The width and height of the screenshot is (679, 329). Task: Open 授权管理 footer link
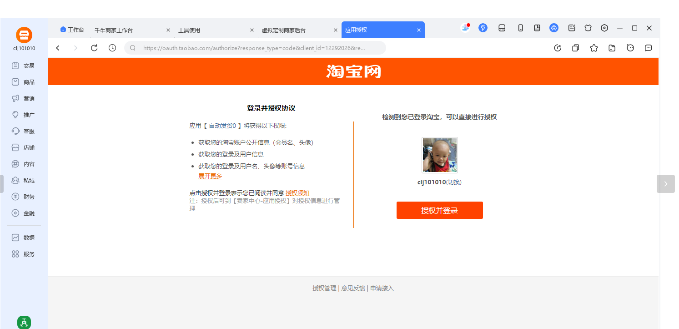tap(324, 288)
